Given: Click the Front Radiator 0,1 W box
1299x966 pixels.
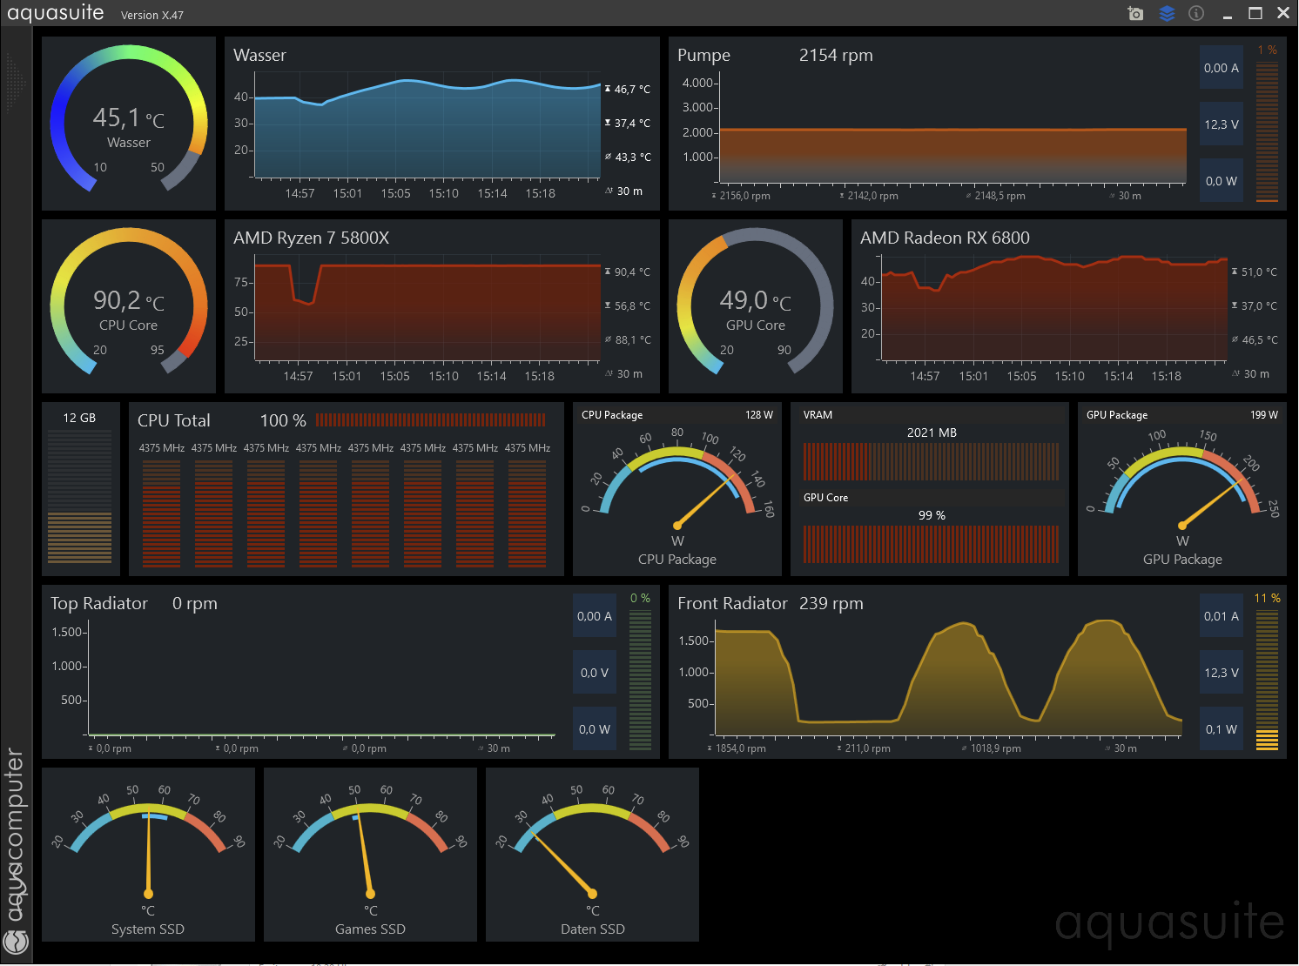Looking at the screenshot, I should 1222,729.
